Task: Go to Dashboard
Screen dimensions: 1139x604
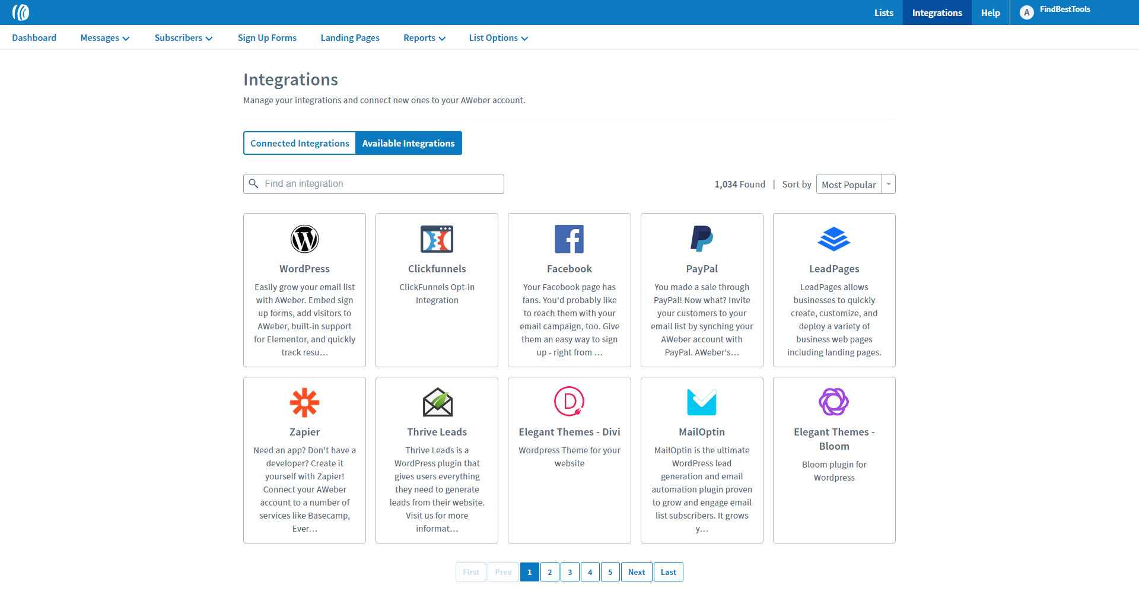Action: (34, 38)
